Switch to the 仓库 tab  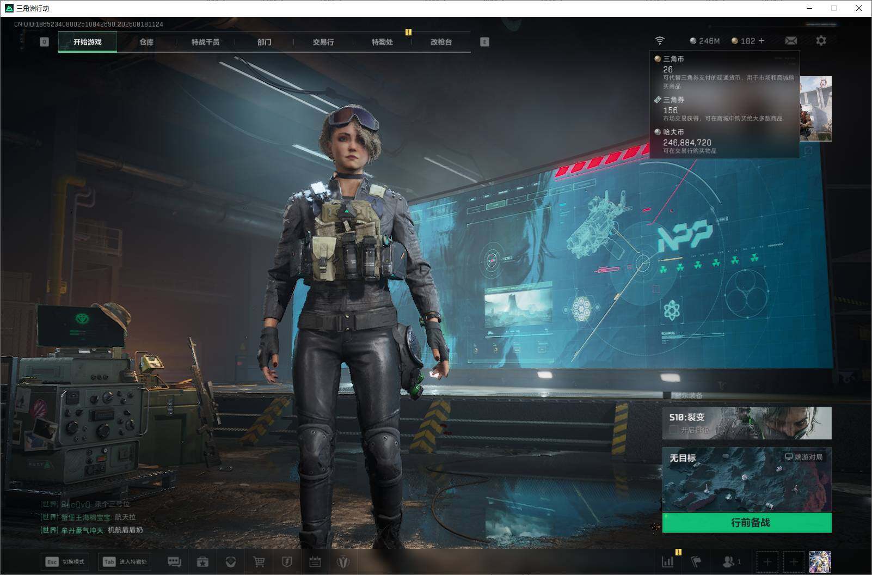[x=146, y=42]
